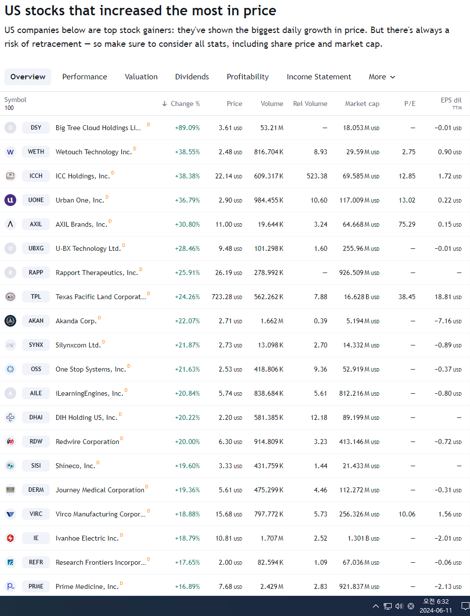Click the Journey Medical logo icon
Viewport: 470px width, 616px height.
(x=10, y=490)
